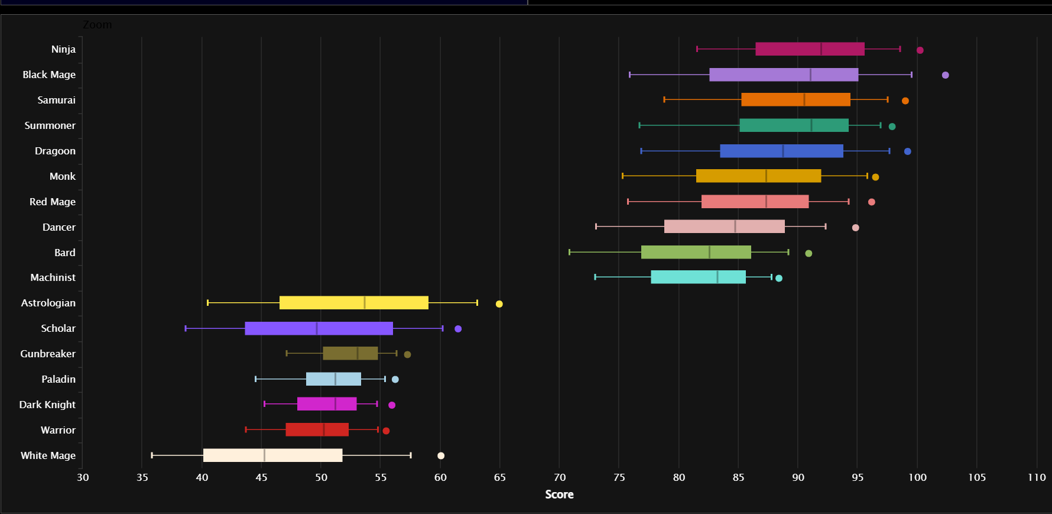Click the Monk outlier dot

875,177
